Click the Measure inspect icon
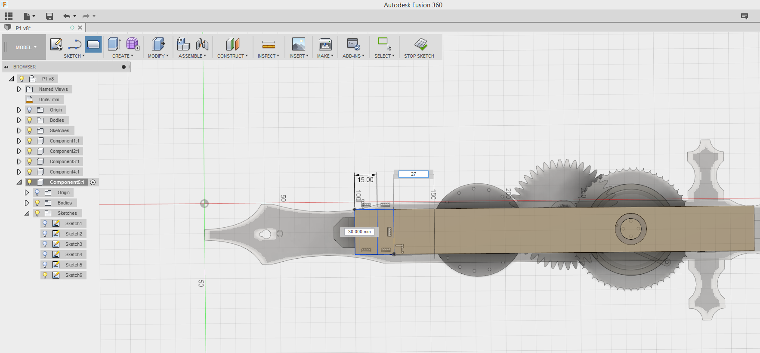 [269, 44]
